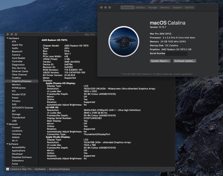Click the System Report button
The height and width of the screenshot is (176, 223).
click(160, 61)
